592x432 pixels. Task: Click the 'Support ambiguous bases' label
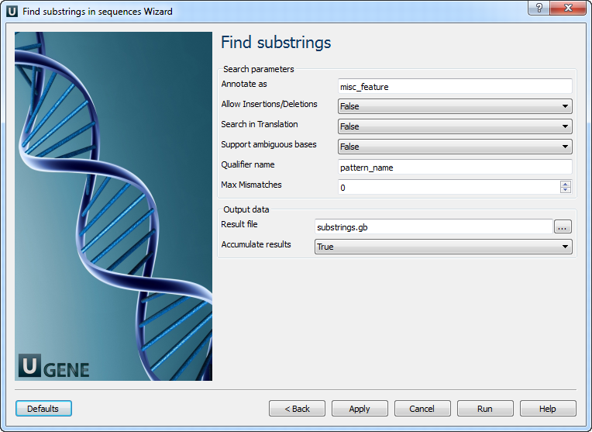pos(269,144)
